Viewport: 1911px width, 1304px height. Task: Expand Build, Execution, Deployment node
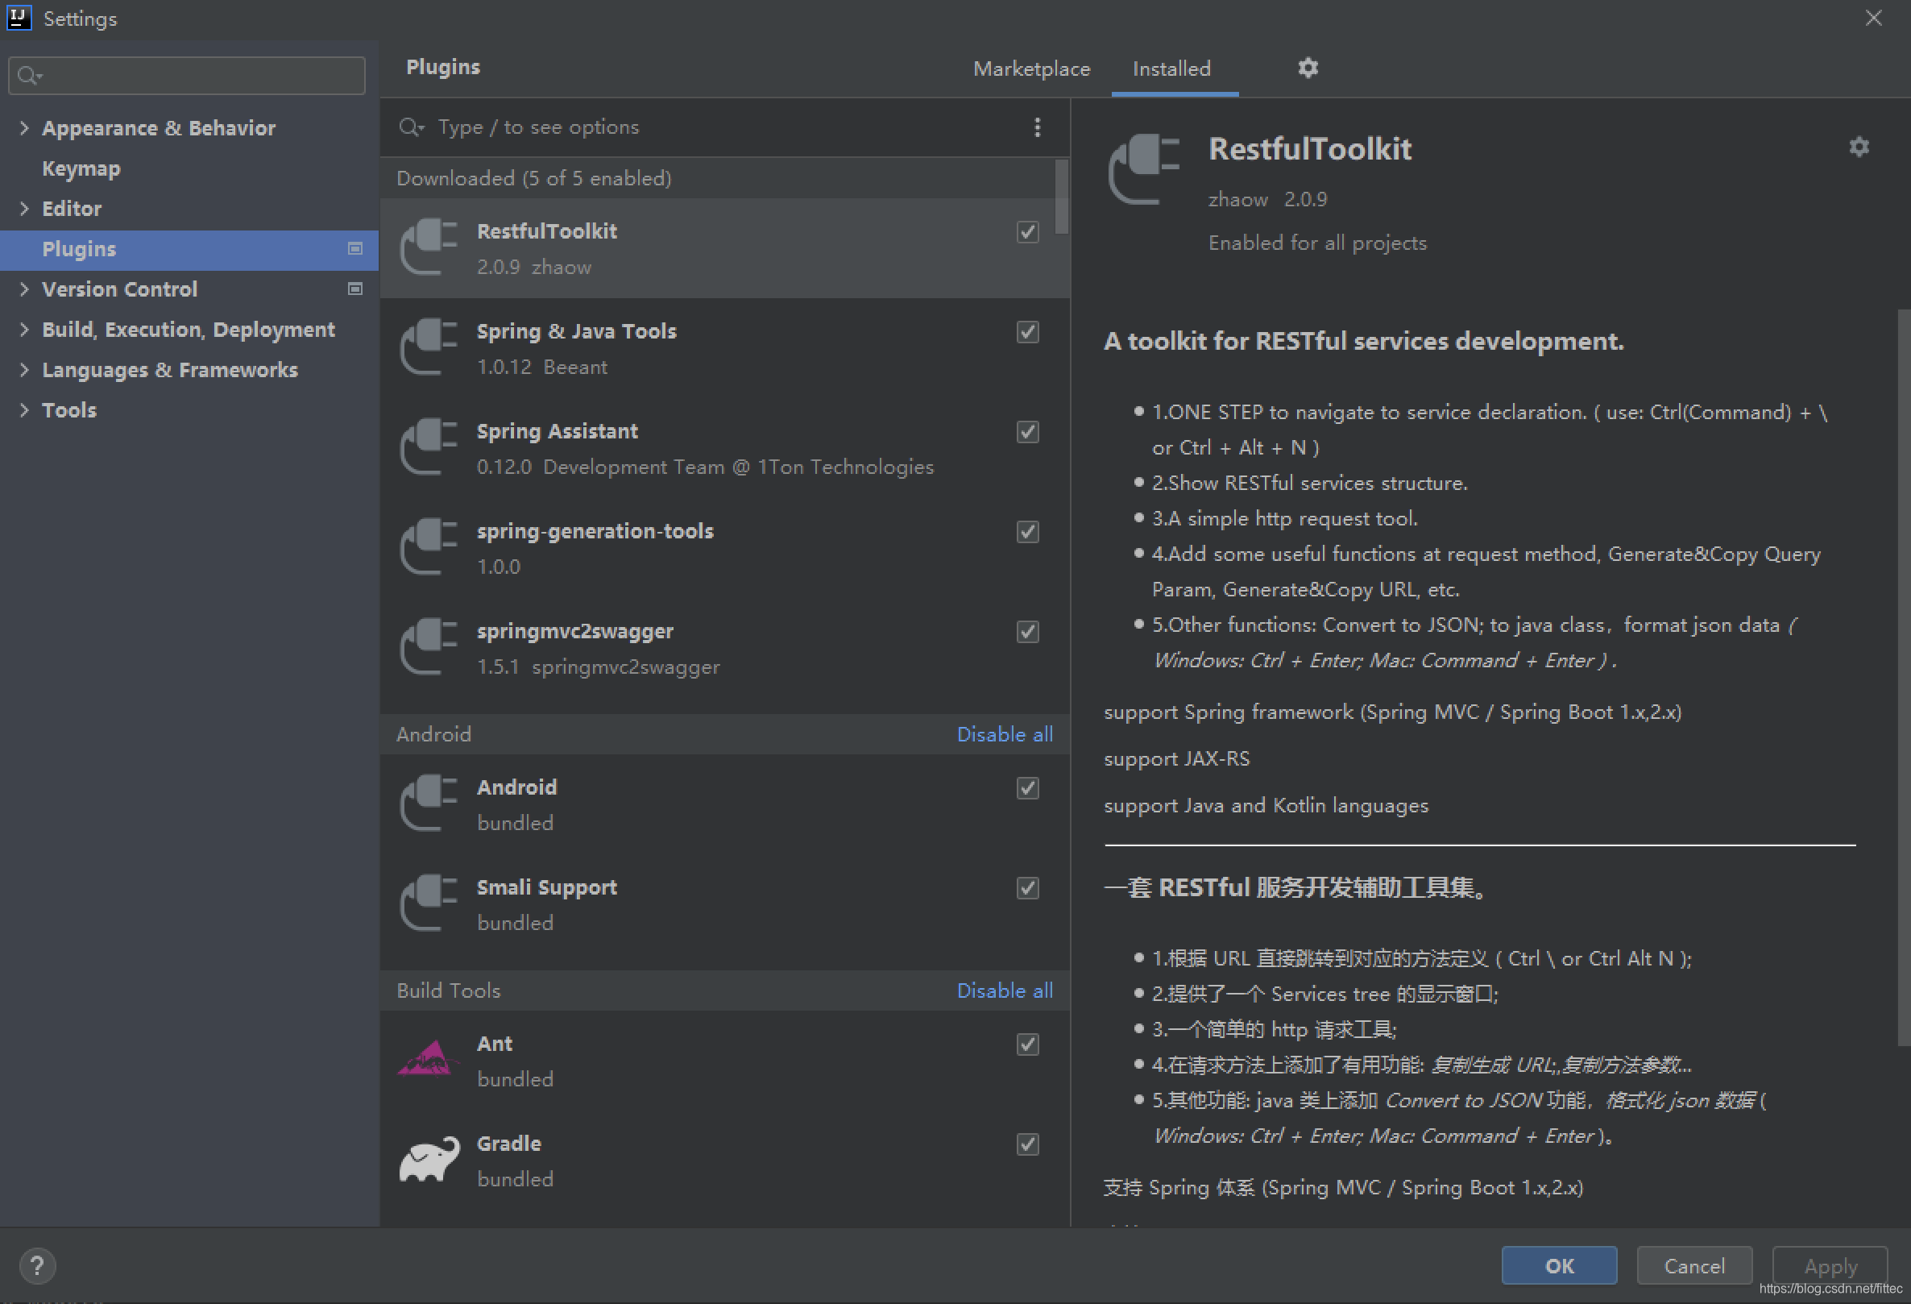(24, 329)
